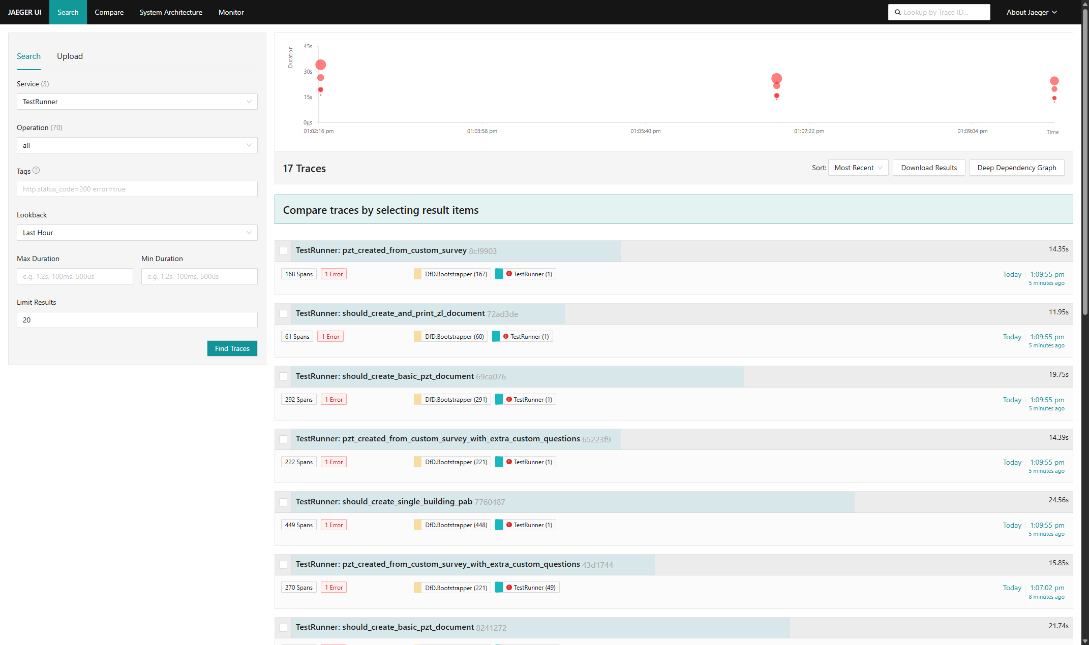Image resolution: width=1089 pixels, height=645 pixels.
Task: Click the 1:07:02 pm timestamp
Action: point(1047,588)
